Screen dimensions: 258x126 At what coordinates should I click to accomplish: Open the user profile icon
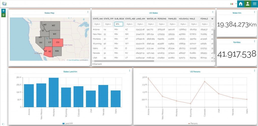pos(247,4)
